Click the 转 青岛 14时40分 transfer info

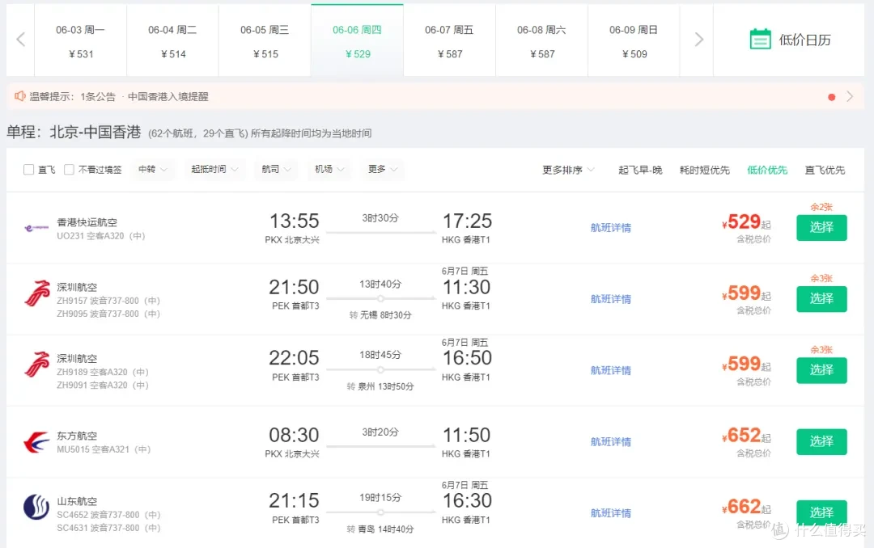380,529
